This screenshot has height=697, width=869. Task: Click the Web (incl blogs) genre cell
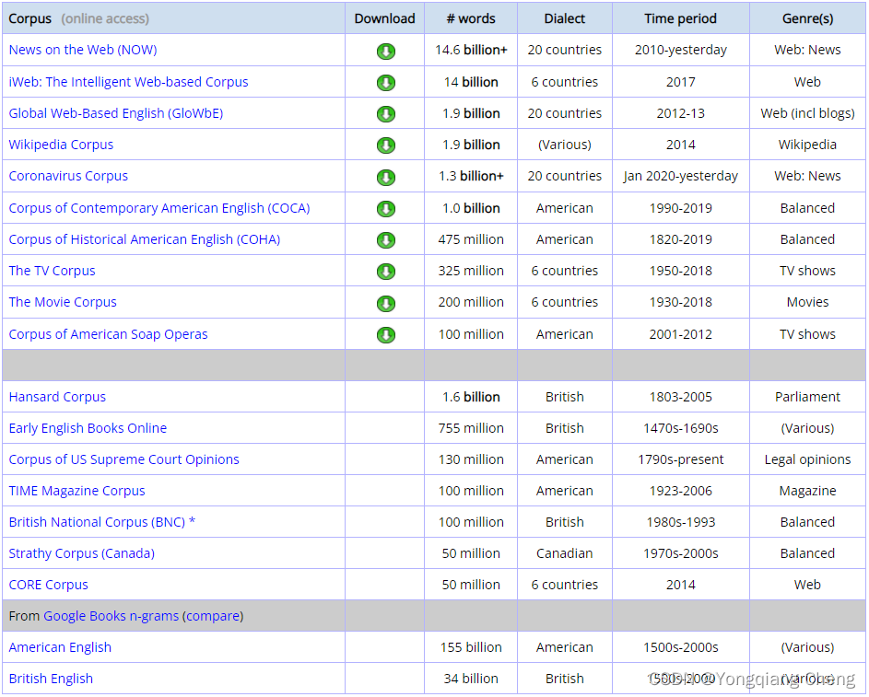click(807, 113)
